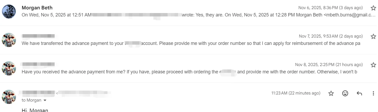
Task: Star the Nov 7, 9:53 AM message
Action: [x=373, y=36]
